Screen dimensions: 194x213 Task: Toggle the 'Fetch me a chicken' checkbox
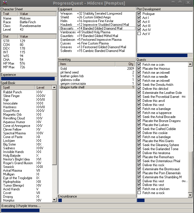click(x=139, y=189)
